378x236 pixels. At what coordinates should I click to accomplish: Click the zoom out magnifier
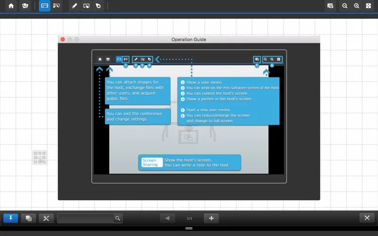point(345,6)
